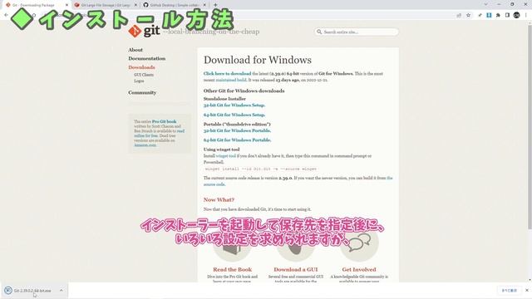Download 64-bit Git for Windows Setup
Viewport: 532px width, 299px height.
(234, 115)
